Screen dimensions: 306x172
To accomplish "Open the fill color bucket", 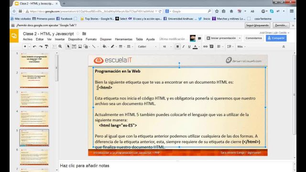I will (x=105, y=47).
